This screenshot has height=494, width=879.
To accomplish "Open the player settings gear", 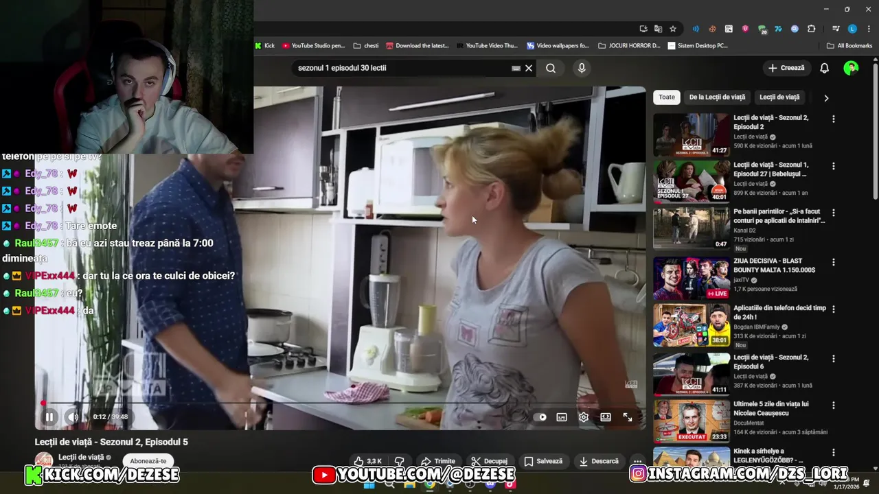I will (x=584, y=416).
